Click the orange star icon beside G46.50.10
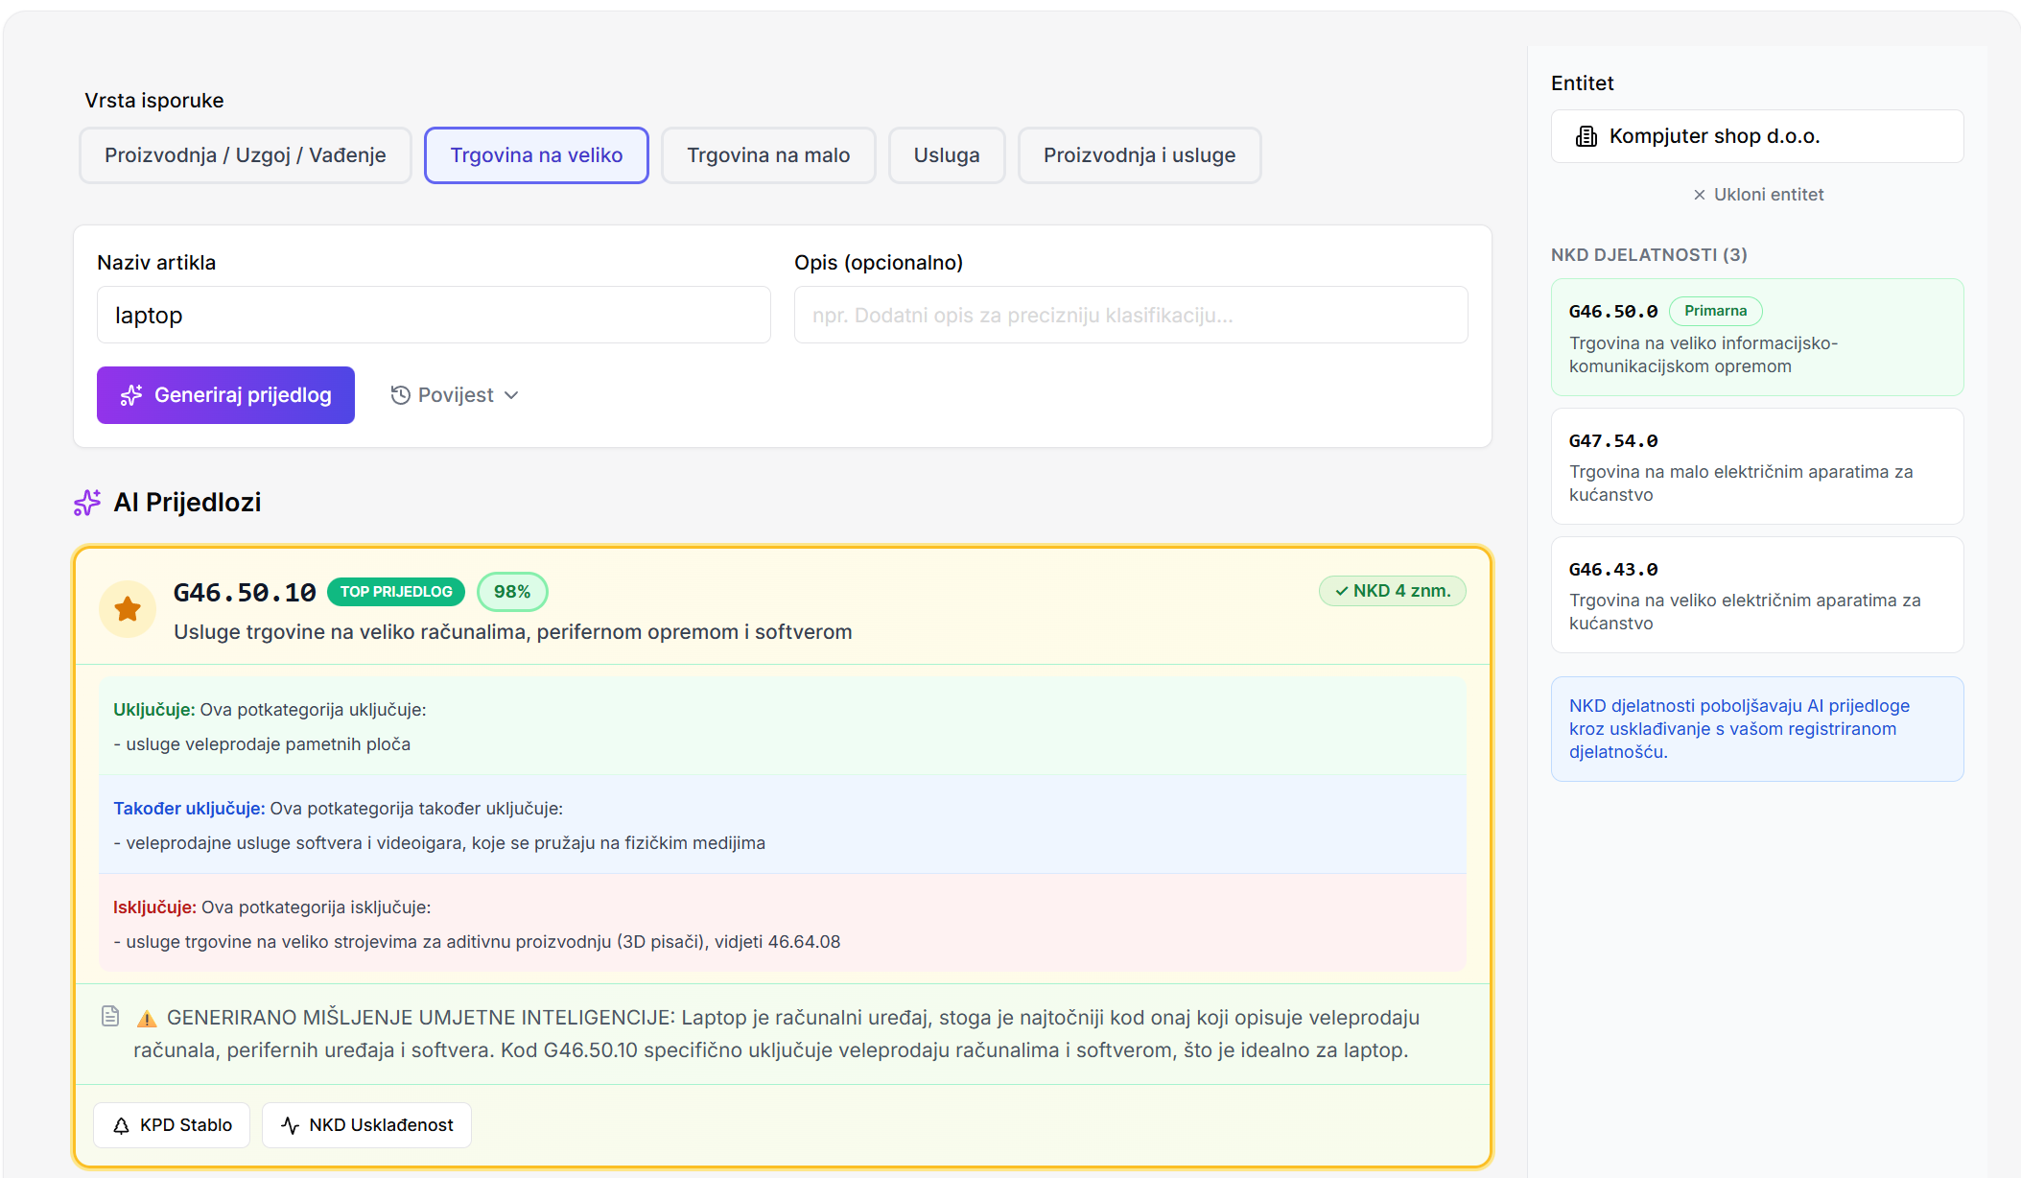The height and width of the screenshot is (1178, 2021). pyautogui.click(x=128, y=608)
